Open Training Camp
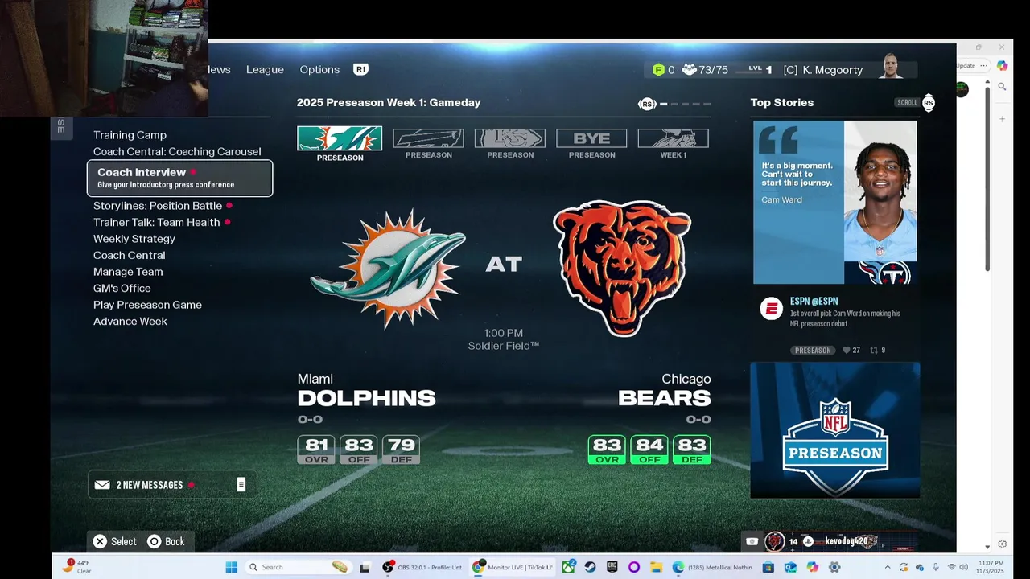Image resolution: width=1030 pixels, height=579 pixels. (x=130, y=135)
